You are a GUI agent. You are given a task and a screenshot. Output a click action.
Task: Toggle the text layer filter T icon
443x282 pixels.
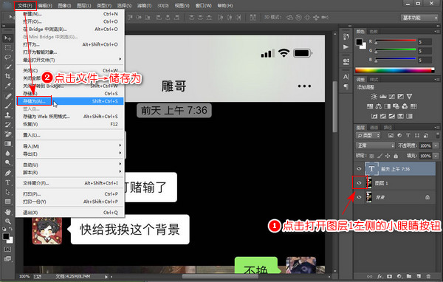pos(408,136)
